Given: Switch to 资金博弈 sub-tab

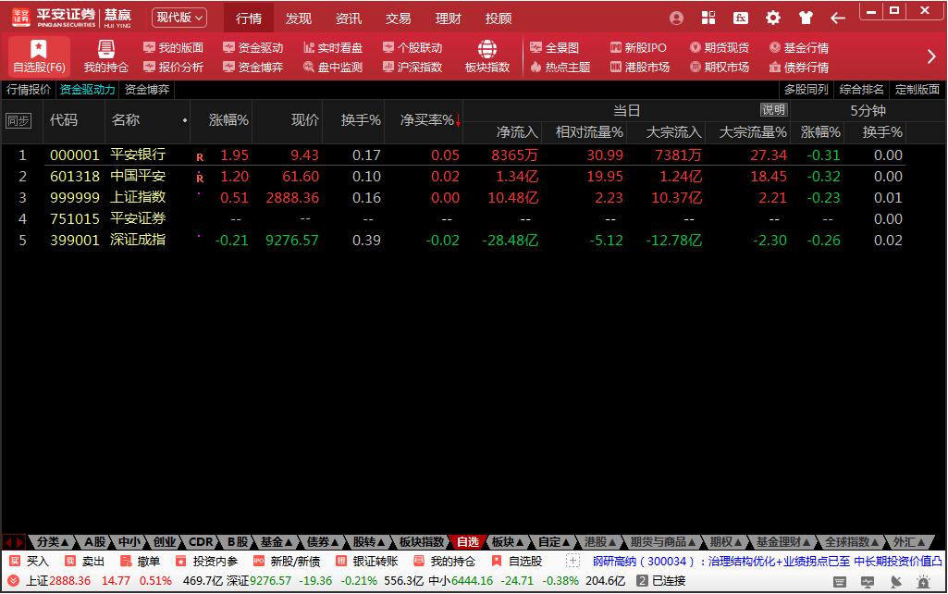Looking at the screenshot, I should pos(147,90).
